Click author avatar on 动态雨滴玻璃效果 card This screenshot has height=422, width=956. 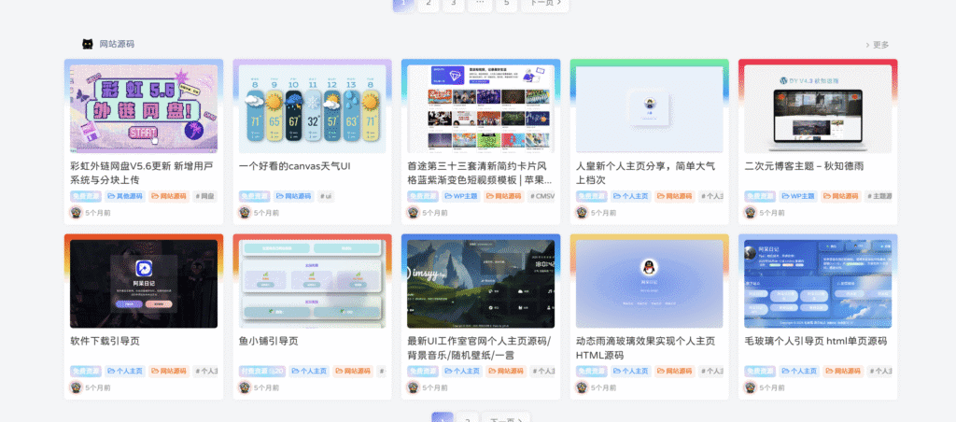point(582,387)
